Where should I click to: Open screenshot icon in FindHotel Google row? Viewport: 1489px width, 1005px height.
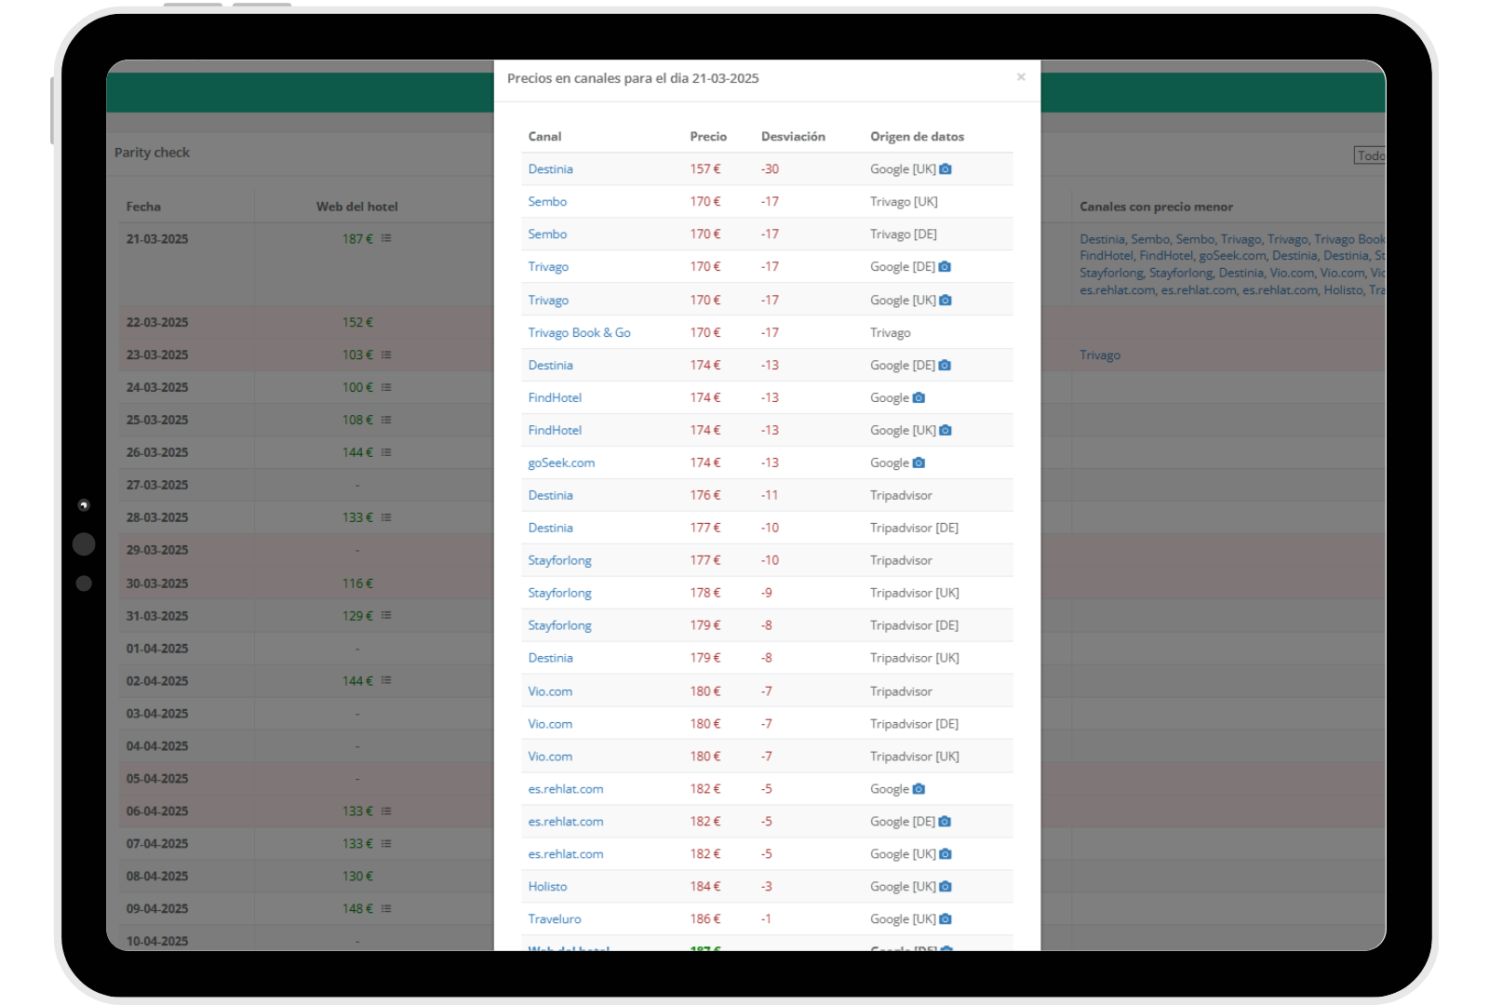point(919,398)
